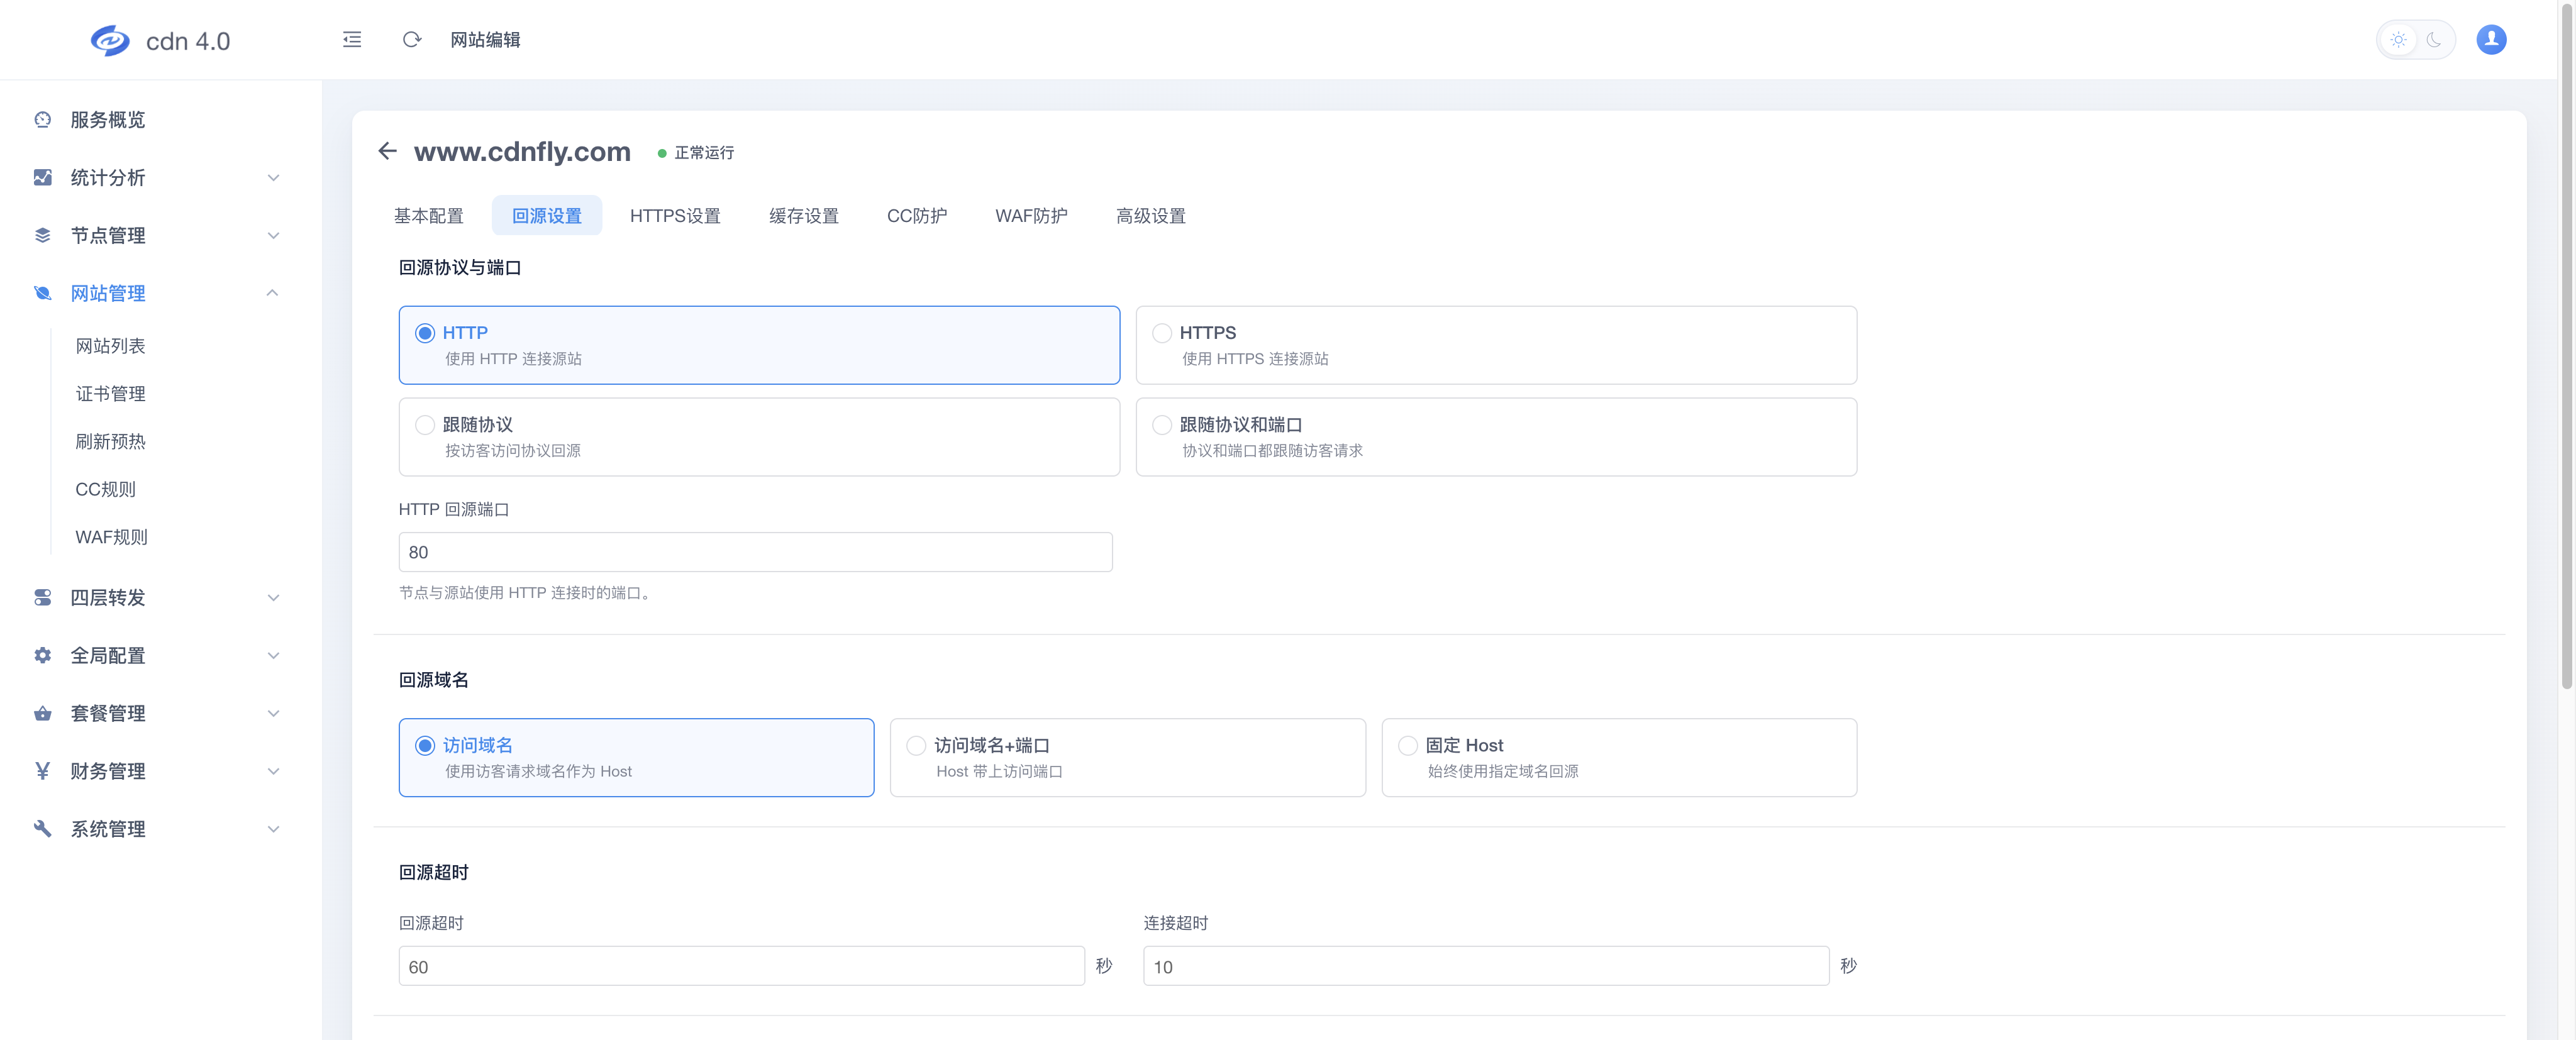Click the 服务概览 dashboard icon
Screen dimensions: 2576x1040
coord(42,120)
